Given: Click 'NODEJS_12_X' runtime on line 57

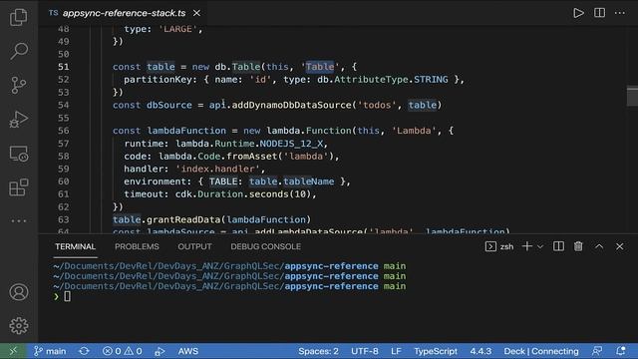Looking at the screenshot, I should [x=291, y=144].
